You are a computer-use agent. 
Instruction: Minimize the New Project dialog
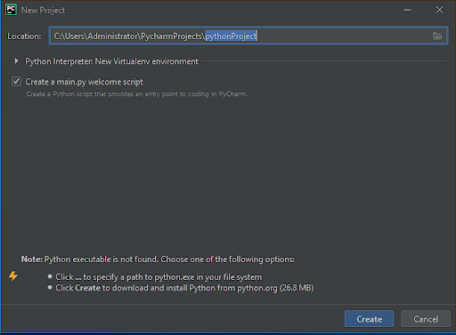pos(407,10)
